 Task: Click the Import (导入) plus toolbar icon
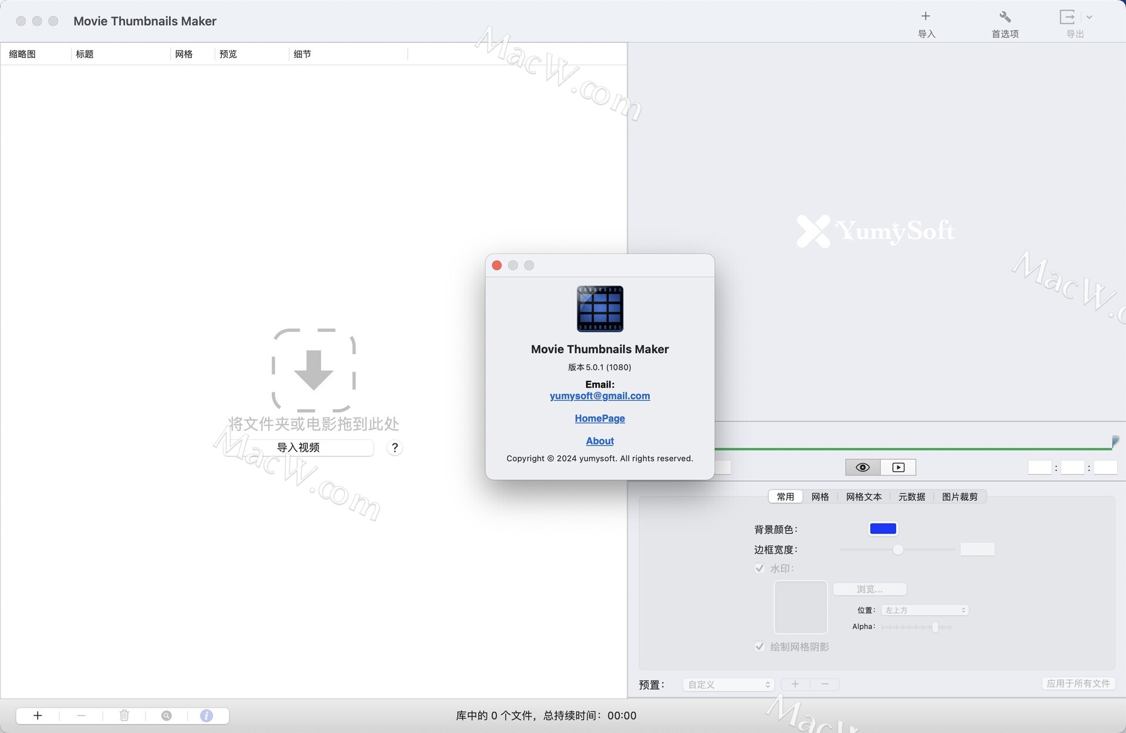coord(926,16)
